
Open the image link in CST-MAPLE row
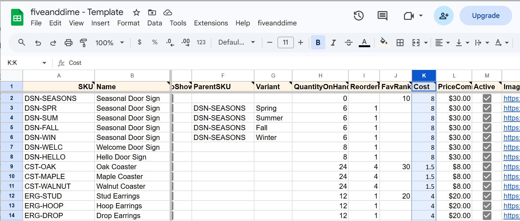[512, 176]
